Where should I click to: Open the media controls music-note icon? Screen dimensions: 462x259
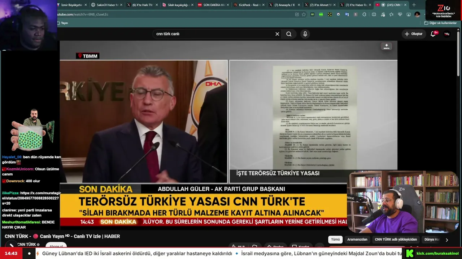coord(383,14)
